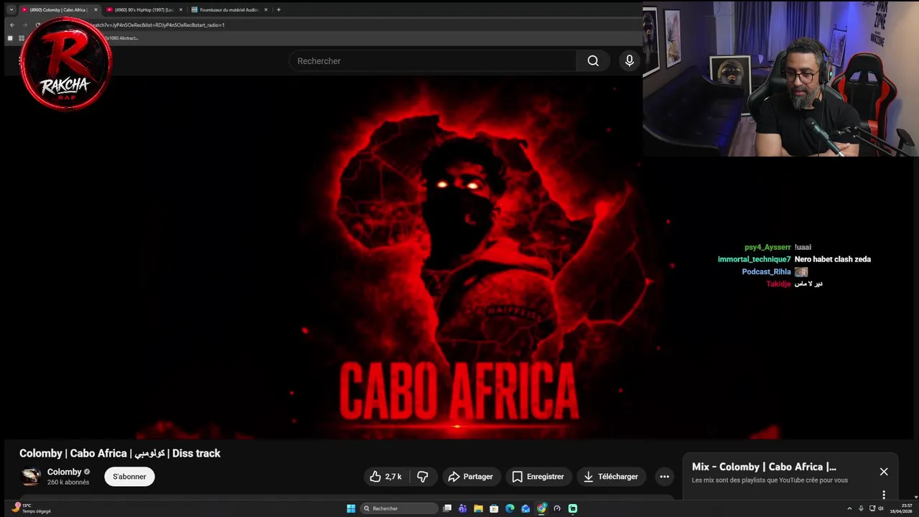Open Colomby channel avatar

[31, 477]
